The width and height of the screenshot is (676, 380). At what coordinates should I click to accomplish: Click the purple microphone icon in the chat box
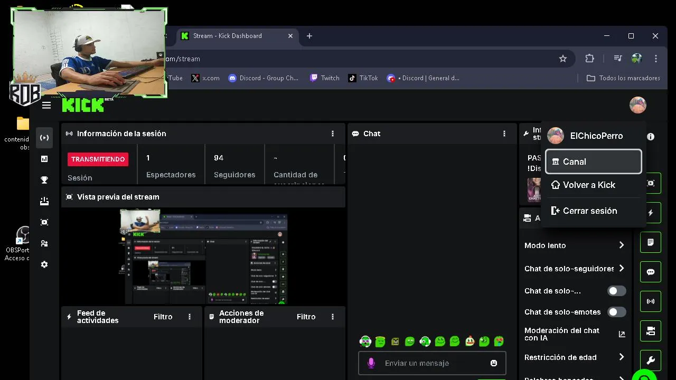pos(371,363)
